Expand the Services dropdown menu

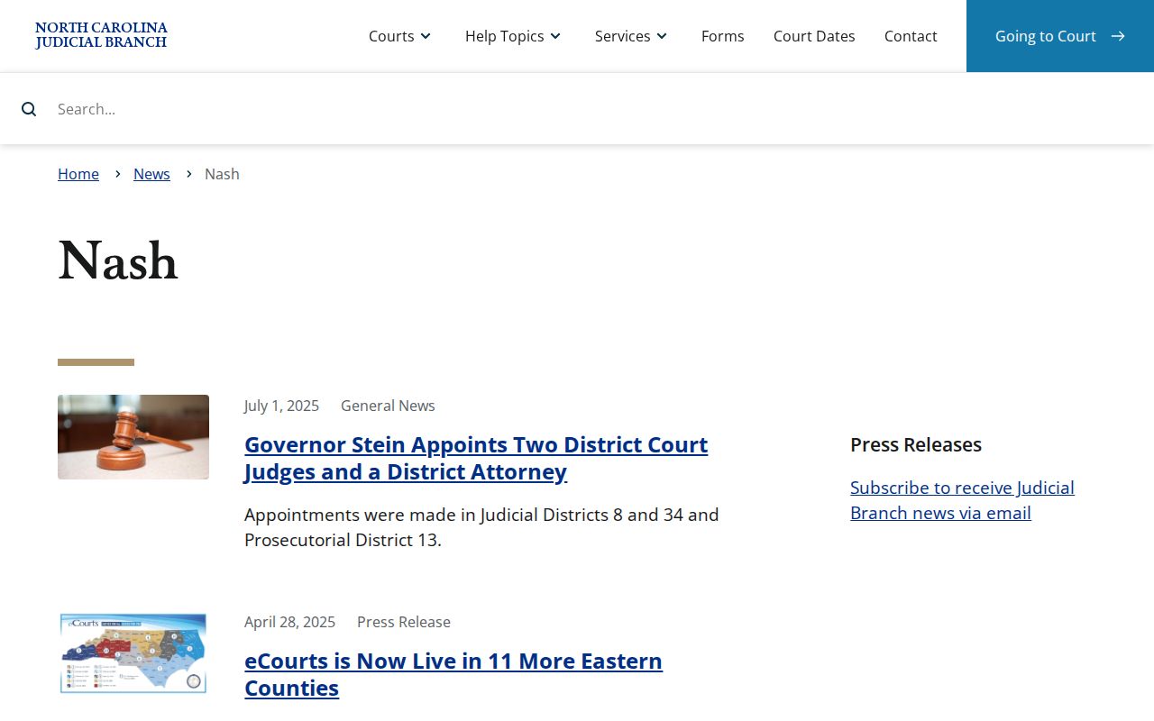631,36
